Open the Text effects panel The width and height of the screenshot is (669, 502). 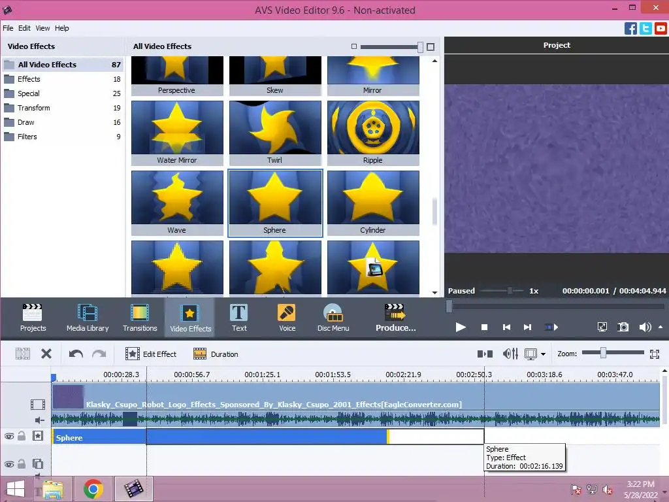pos(239,317)
